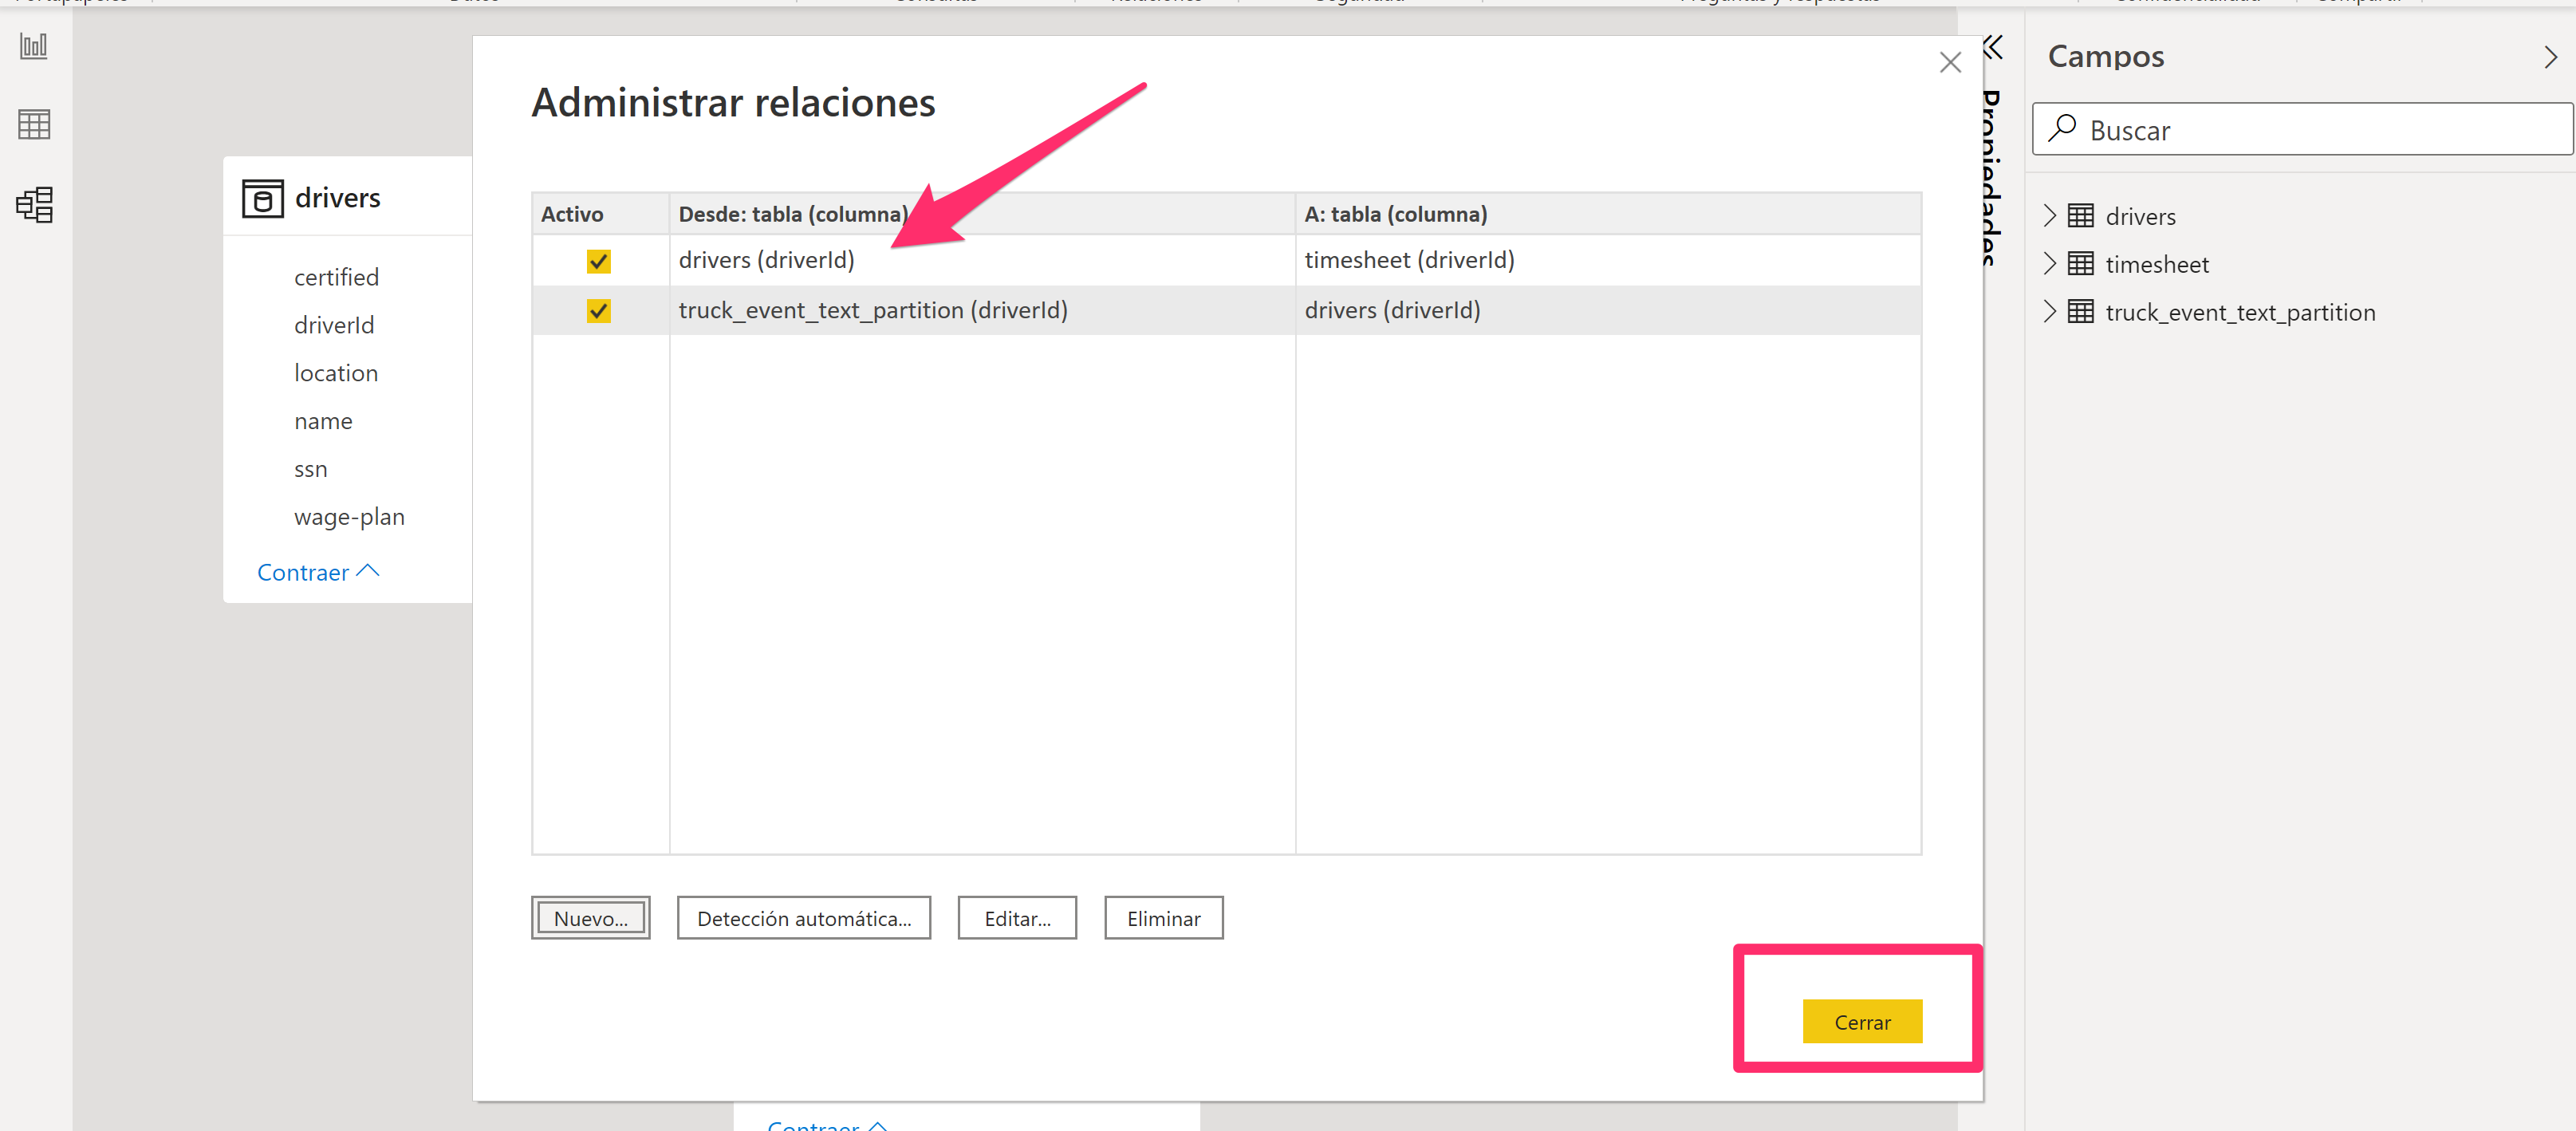Screen dimensions: 2576x1131
Task: Click the Editar... button
Action: click(1017, 918)
